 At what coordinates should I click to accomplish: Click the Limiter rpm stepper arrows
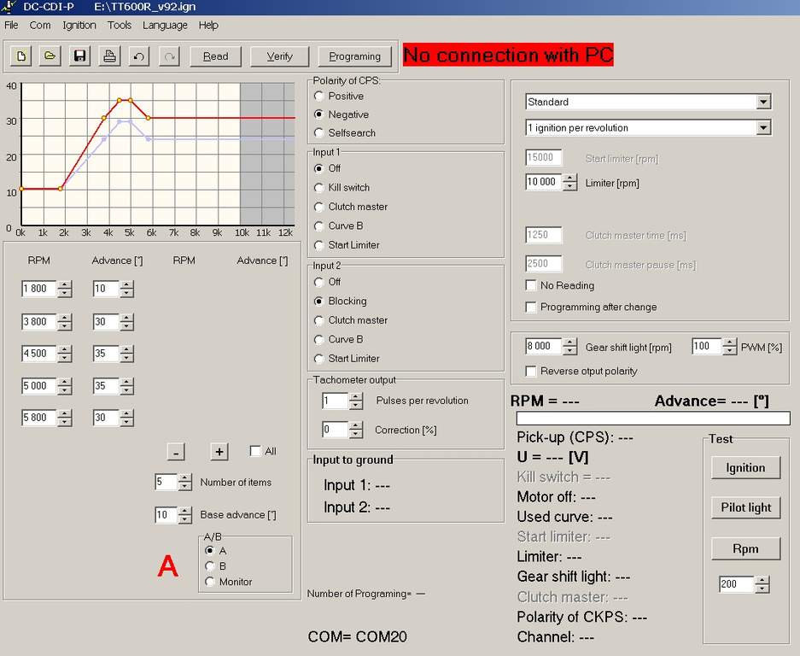point(569,182)
